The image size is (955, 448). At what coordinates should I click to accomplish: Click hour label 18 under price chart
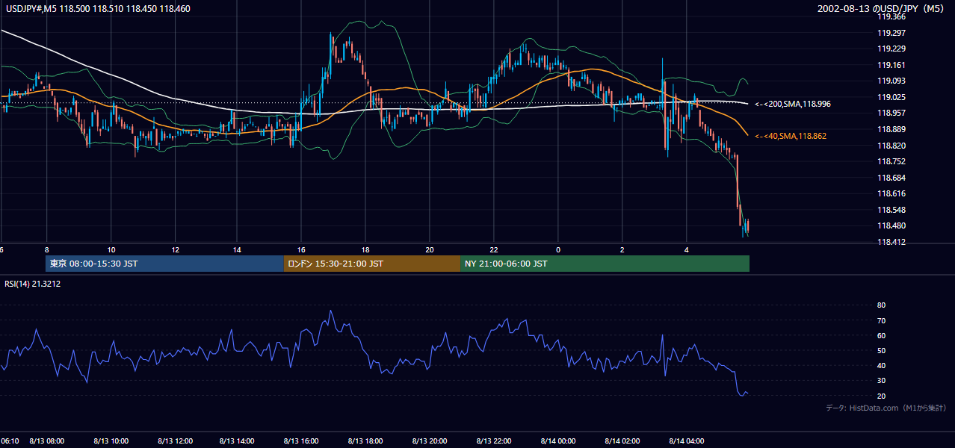pyautogui.click(x=365, y=249)
